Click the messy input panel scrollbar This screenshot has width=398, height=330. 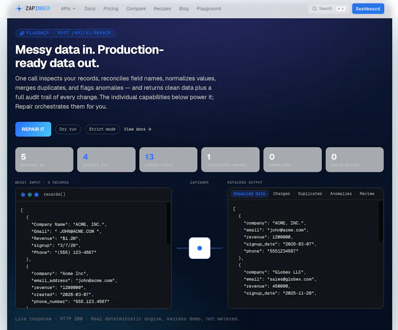tap(168, 223)
